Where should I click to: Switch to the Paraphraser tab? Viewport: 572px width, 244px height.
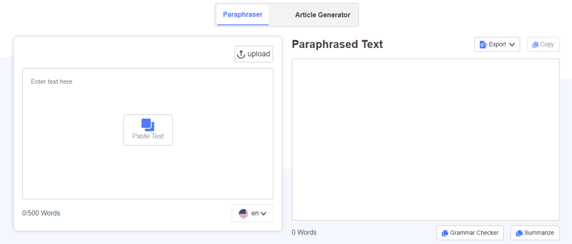[x=242, y=15]
